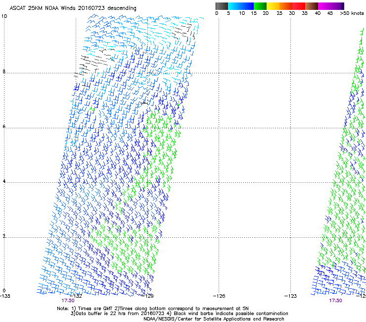Click the legend tick label "15"

pyautogui.click(x=254, y=13)
